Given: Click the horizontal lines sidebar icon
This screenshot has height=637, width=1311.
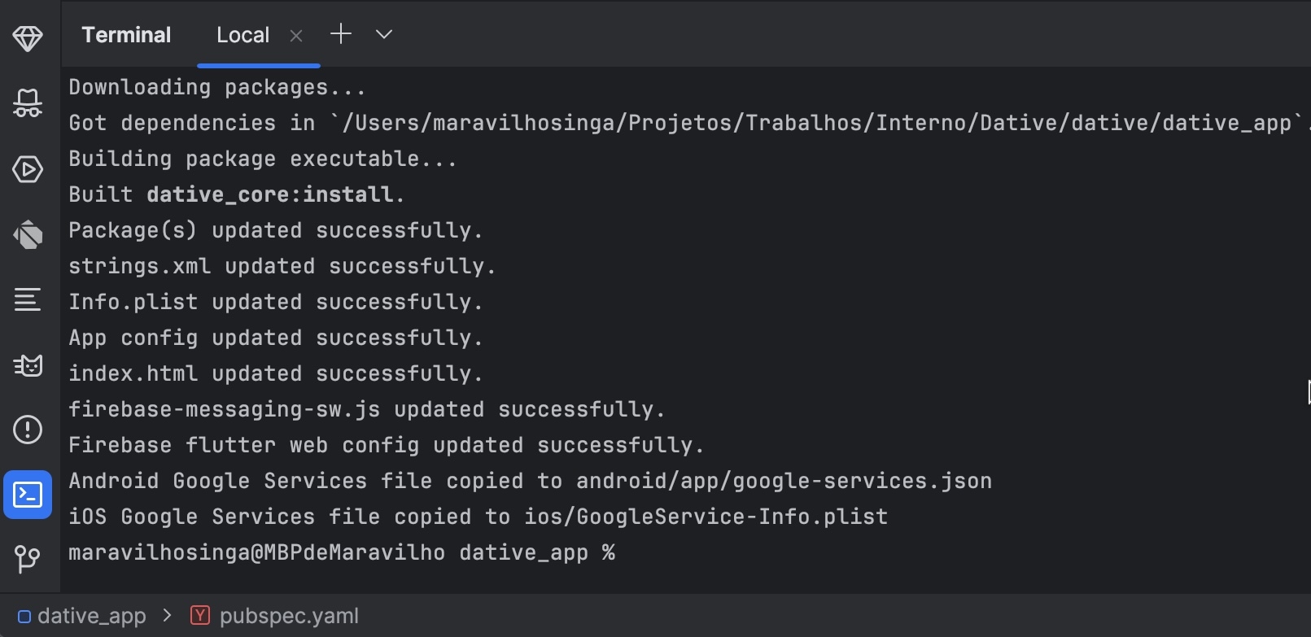Looking at the screenshot, I should tap(28, 300).
